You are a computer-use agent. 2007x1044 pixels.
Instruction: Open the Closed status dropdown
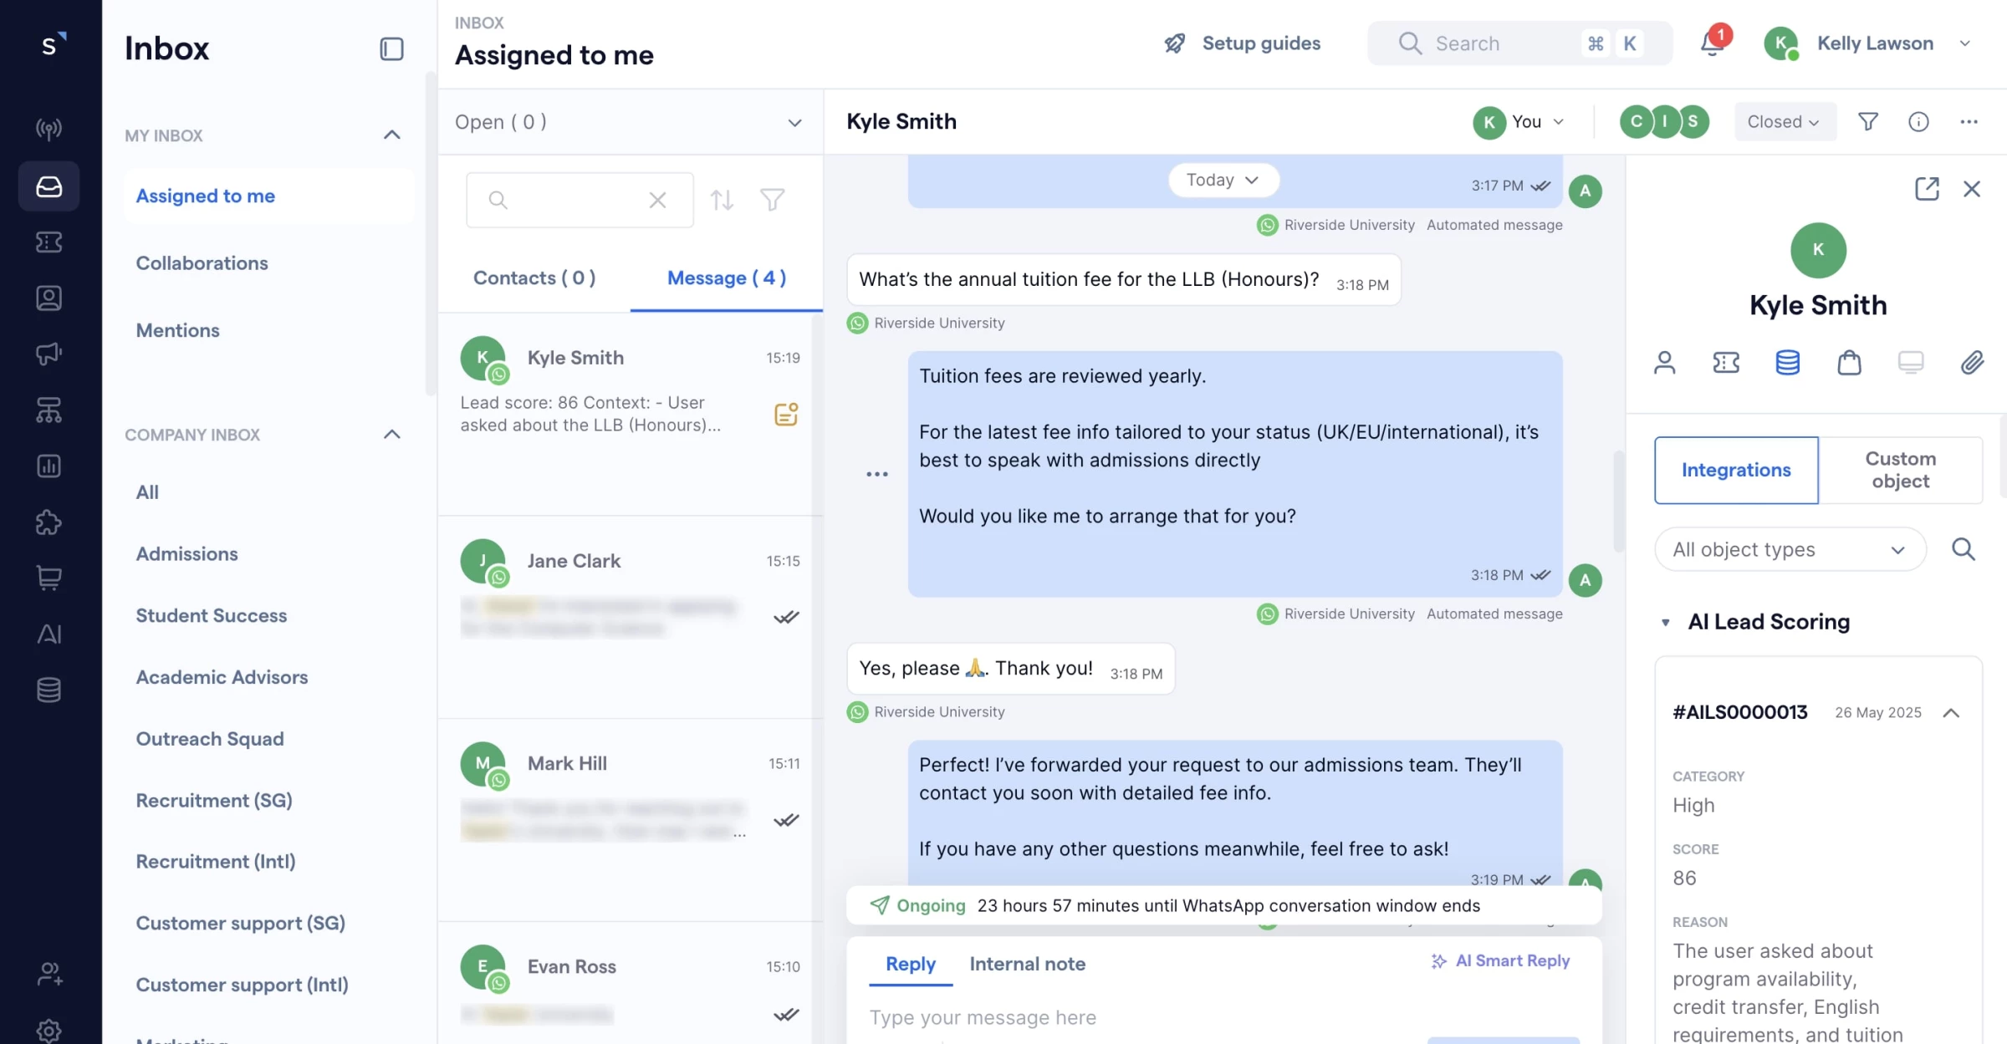pyautogui.click(x=1785, y=122)
